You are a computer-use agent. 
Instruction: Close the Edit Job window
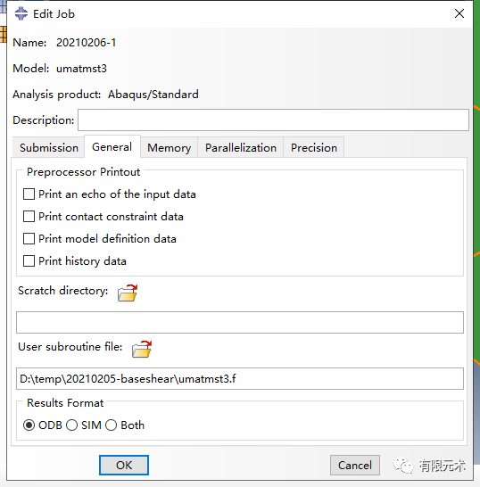[x=459, y=13]
